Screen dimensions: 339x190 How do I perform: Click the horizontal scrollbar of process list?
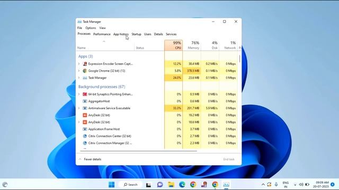138,151
